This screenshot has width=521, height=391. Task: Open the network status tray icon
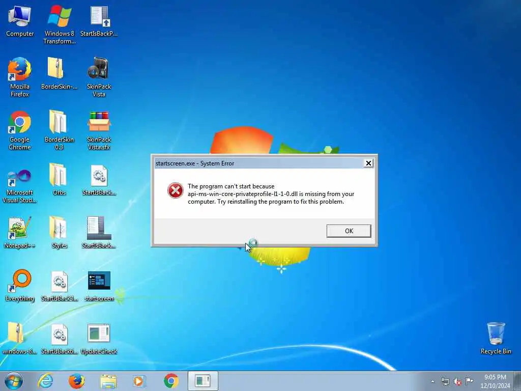[x=445, y=381]
